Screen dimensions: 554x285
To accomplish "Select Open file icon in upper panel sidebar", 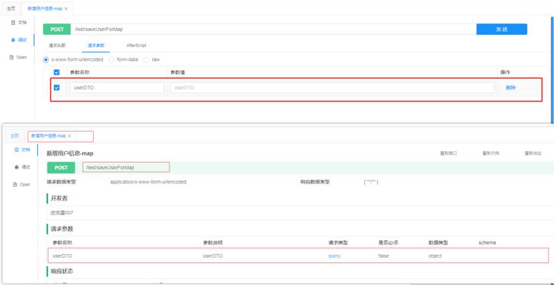I will [11, 57].
